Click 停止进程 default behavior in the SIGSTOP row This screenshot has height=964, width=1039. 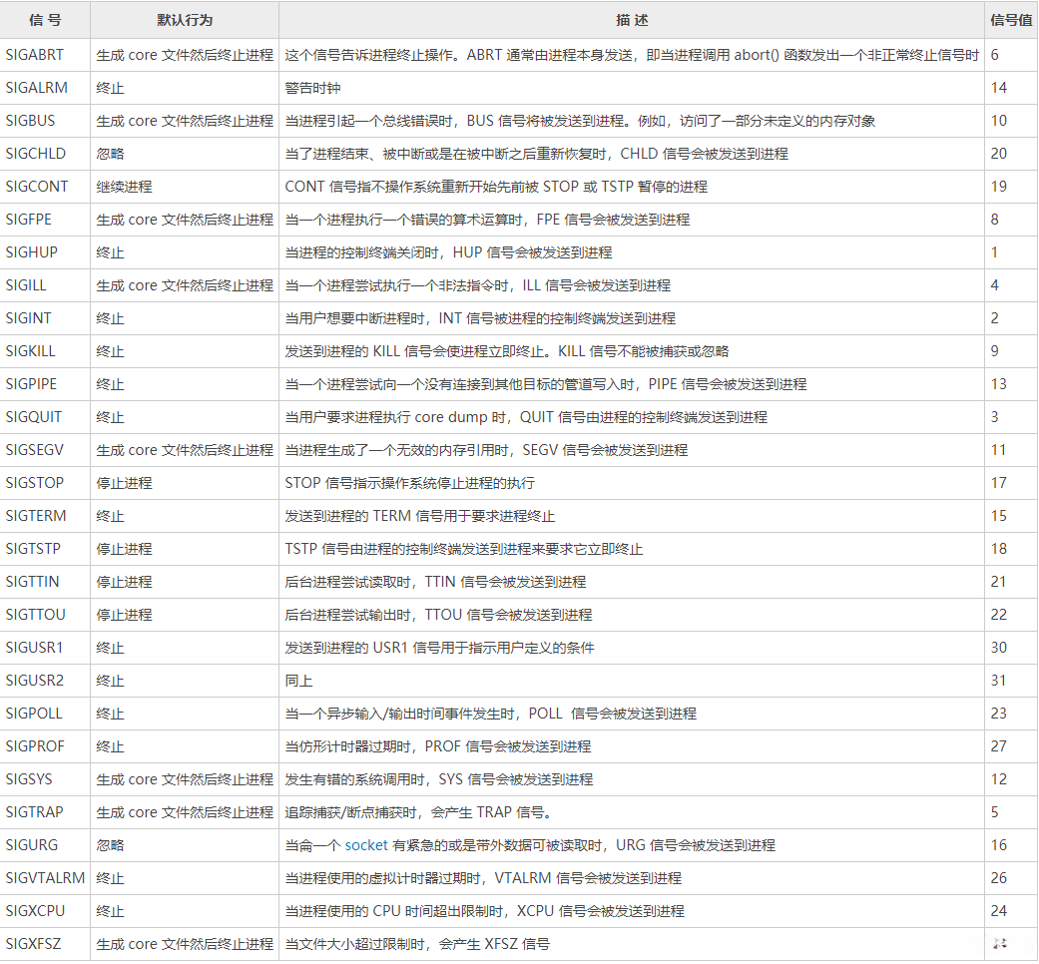tap(124, 483)
